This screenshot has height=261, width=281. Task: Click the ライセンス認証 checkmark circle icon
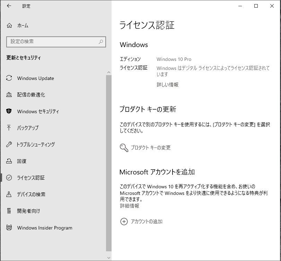pyautogui.click(x=9, y=178)
